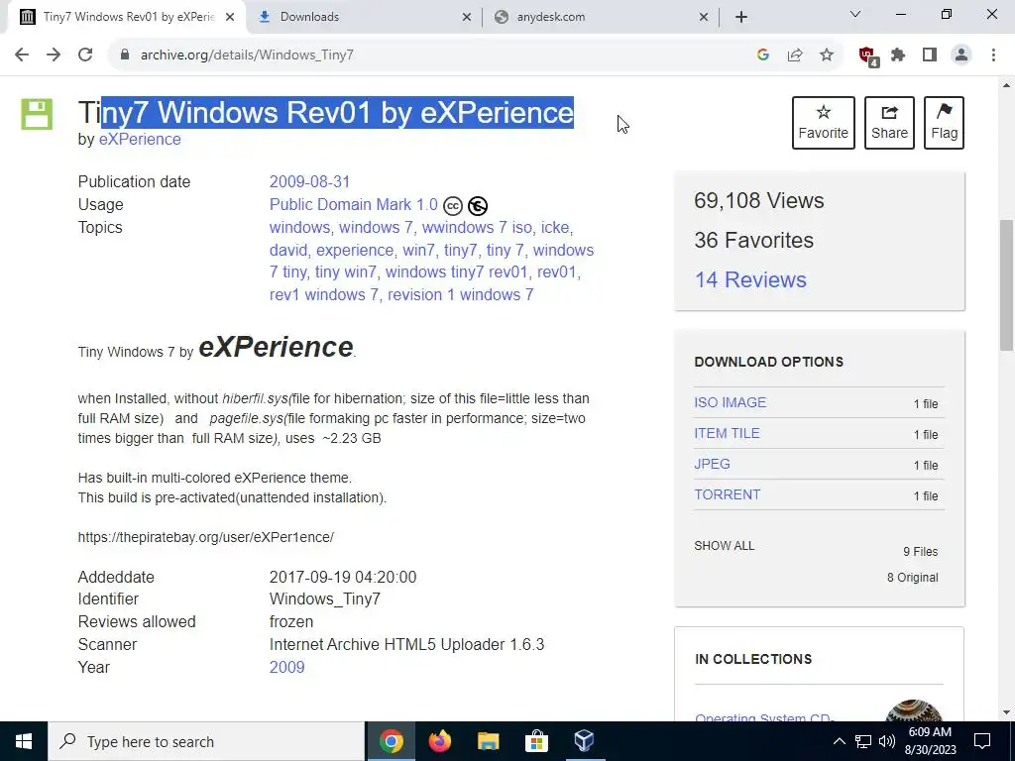Close the anydesk.com tab

(x=704, y=18)
